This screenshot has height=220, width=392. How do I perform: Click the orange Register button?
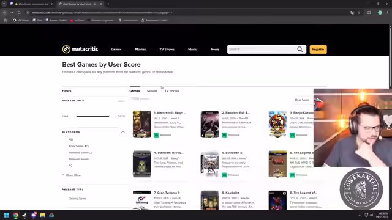tap(318, 50)
